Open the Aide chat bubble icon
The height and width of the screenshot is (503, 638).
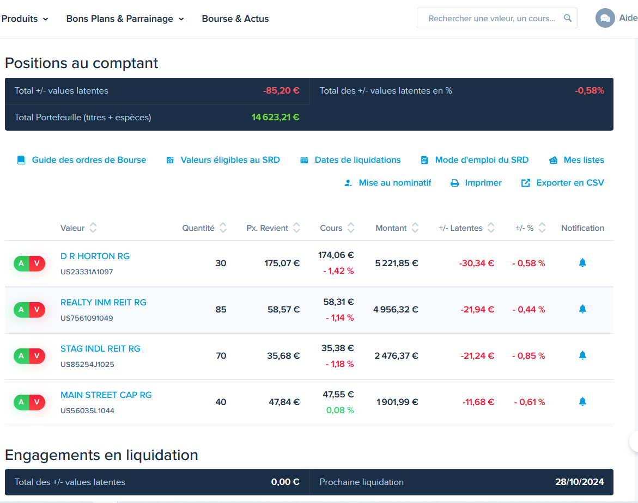605,19
